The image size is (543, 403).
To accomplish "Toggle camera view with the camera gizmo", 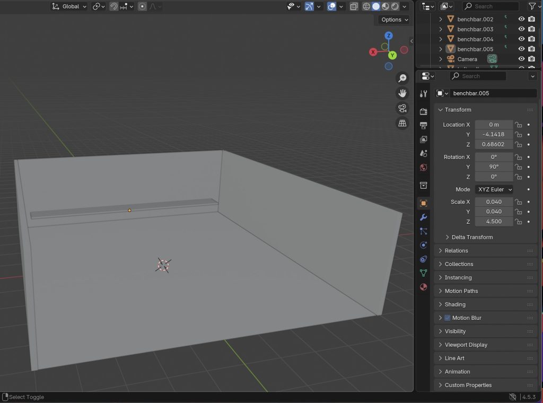I will 402,109.
